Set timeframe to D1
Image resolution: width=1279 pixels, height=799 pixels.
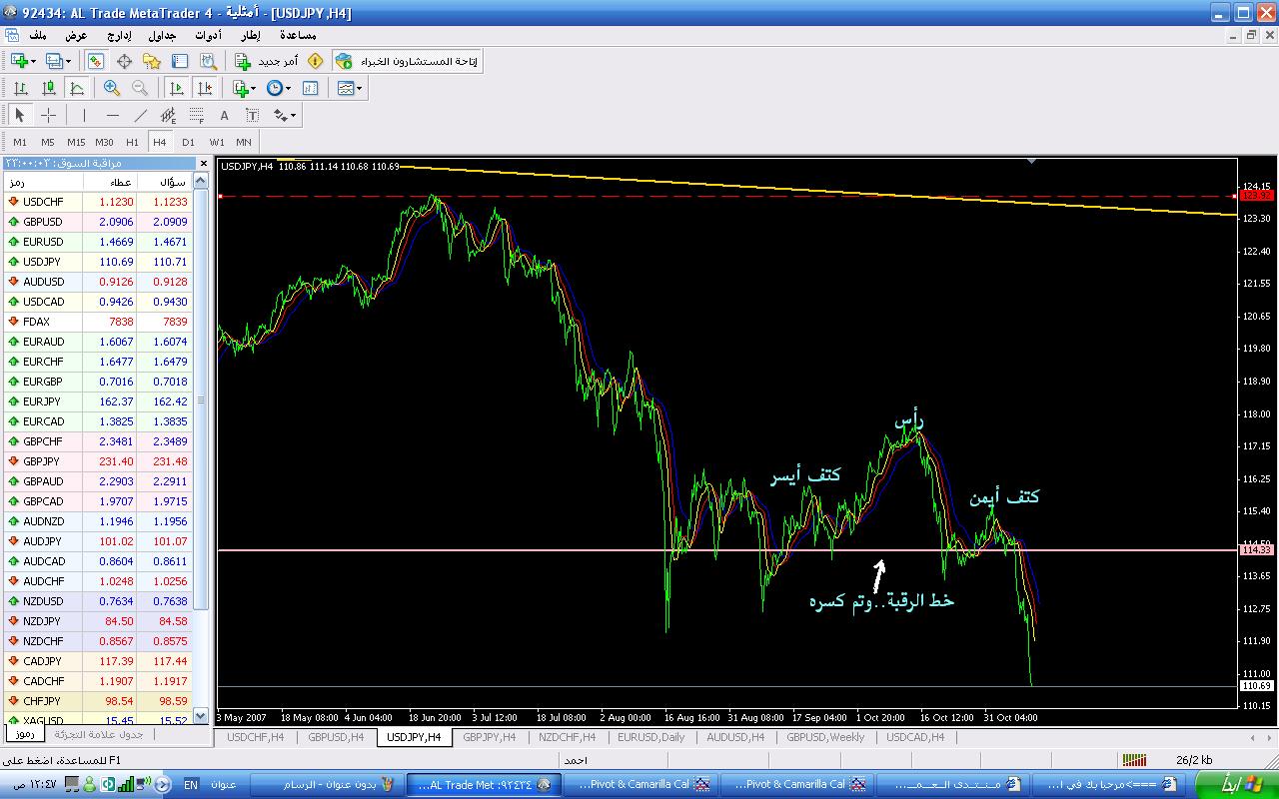[x=188, y=142]
